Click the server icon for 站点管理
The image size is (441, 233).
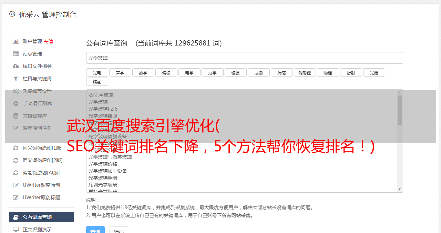[16, 54]
